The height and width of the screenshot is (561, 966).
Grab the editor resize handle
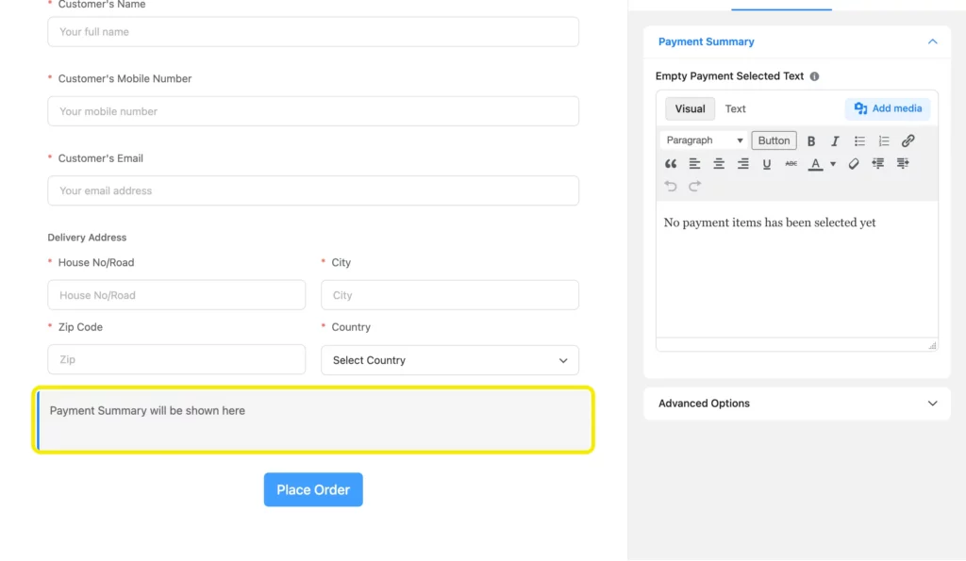point(932,345)
